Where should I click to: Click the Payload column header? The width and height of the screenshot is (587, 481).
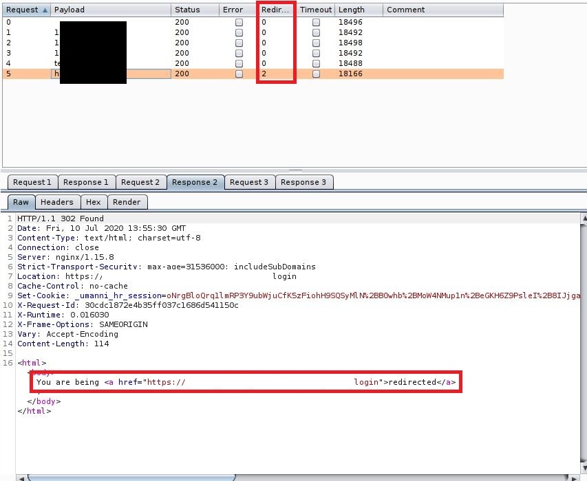[111, 10]
